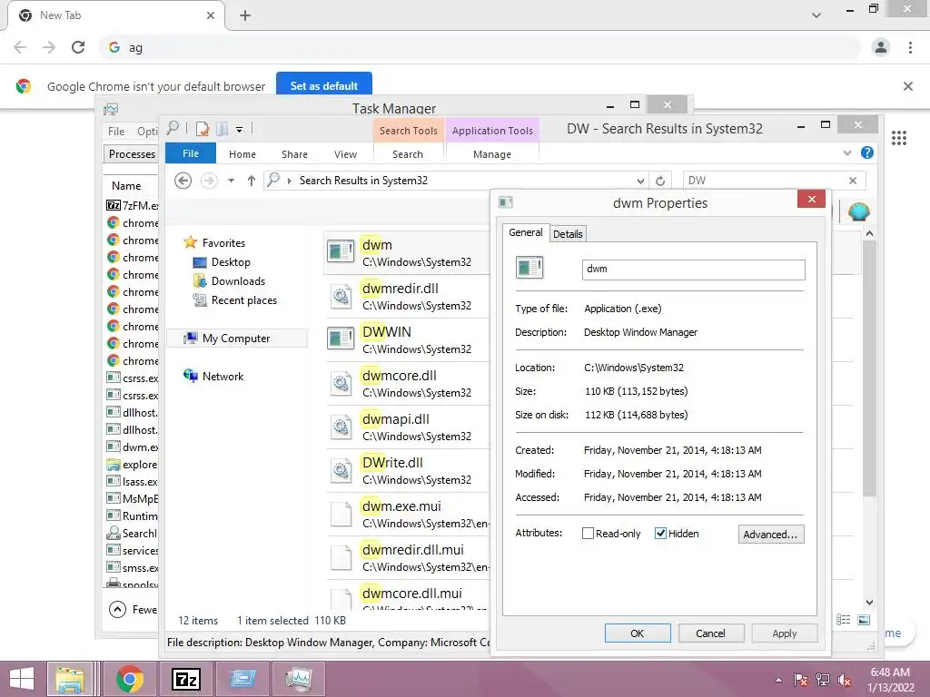930x697 pixels.
Task: Select the General tab in dwm Properties
Action: (x=526, y=232)
